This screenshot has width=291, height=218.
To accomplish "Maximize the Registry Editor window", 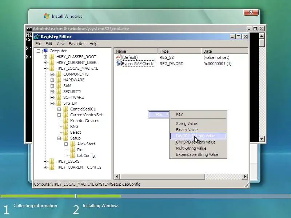I will [239, 37].
